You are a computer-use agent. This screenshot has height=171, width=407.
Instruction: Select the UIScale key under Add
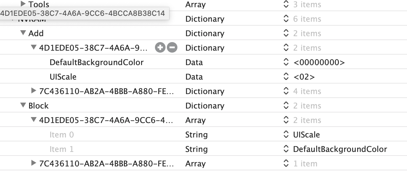click(x=63, y=77)
